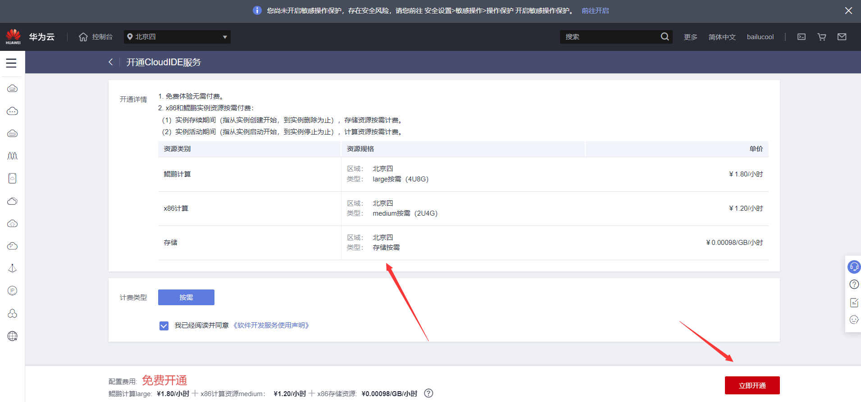Image resolution: width=861 pixels, height=402 pixels.
Task: Click the fee help question icon
Action: click(x=428, y=393)
